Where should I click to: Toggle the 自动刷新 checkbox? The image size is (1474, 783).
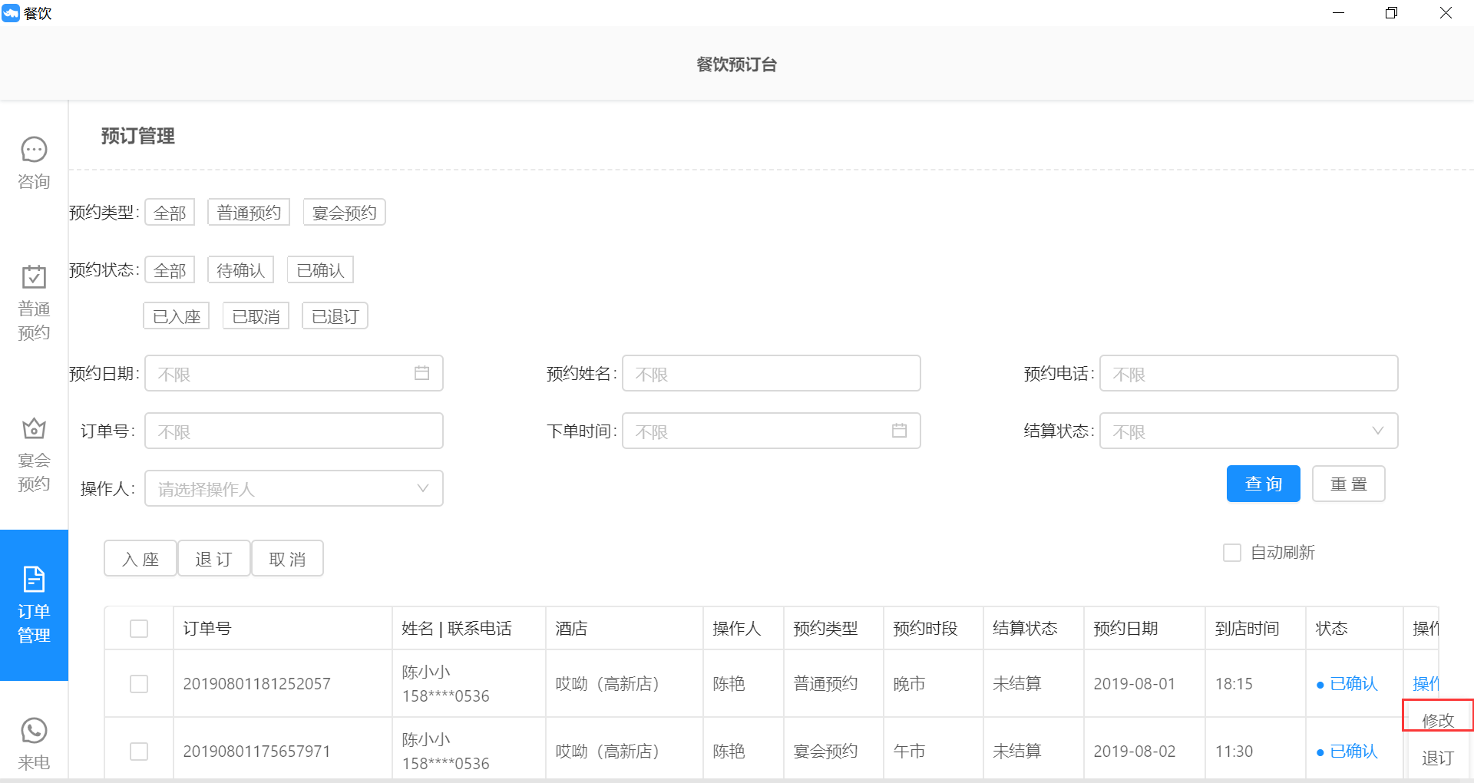point(1231,553)
